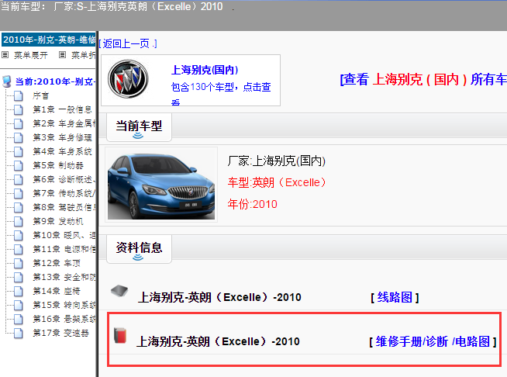Click the page icon for 第14章 座椅
Viewport: 507px width, 377px height.
click(19, 291)
